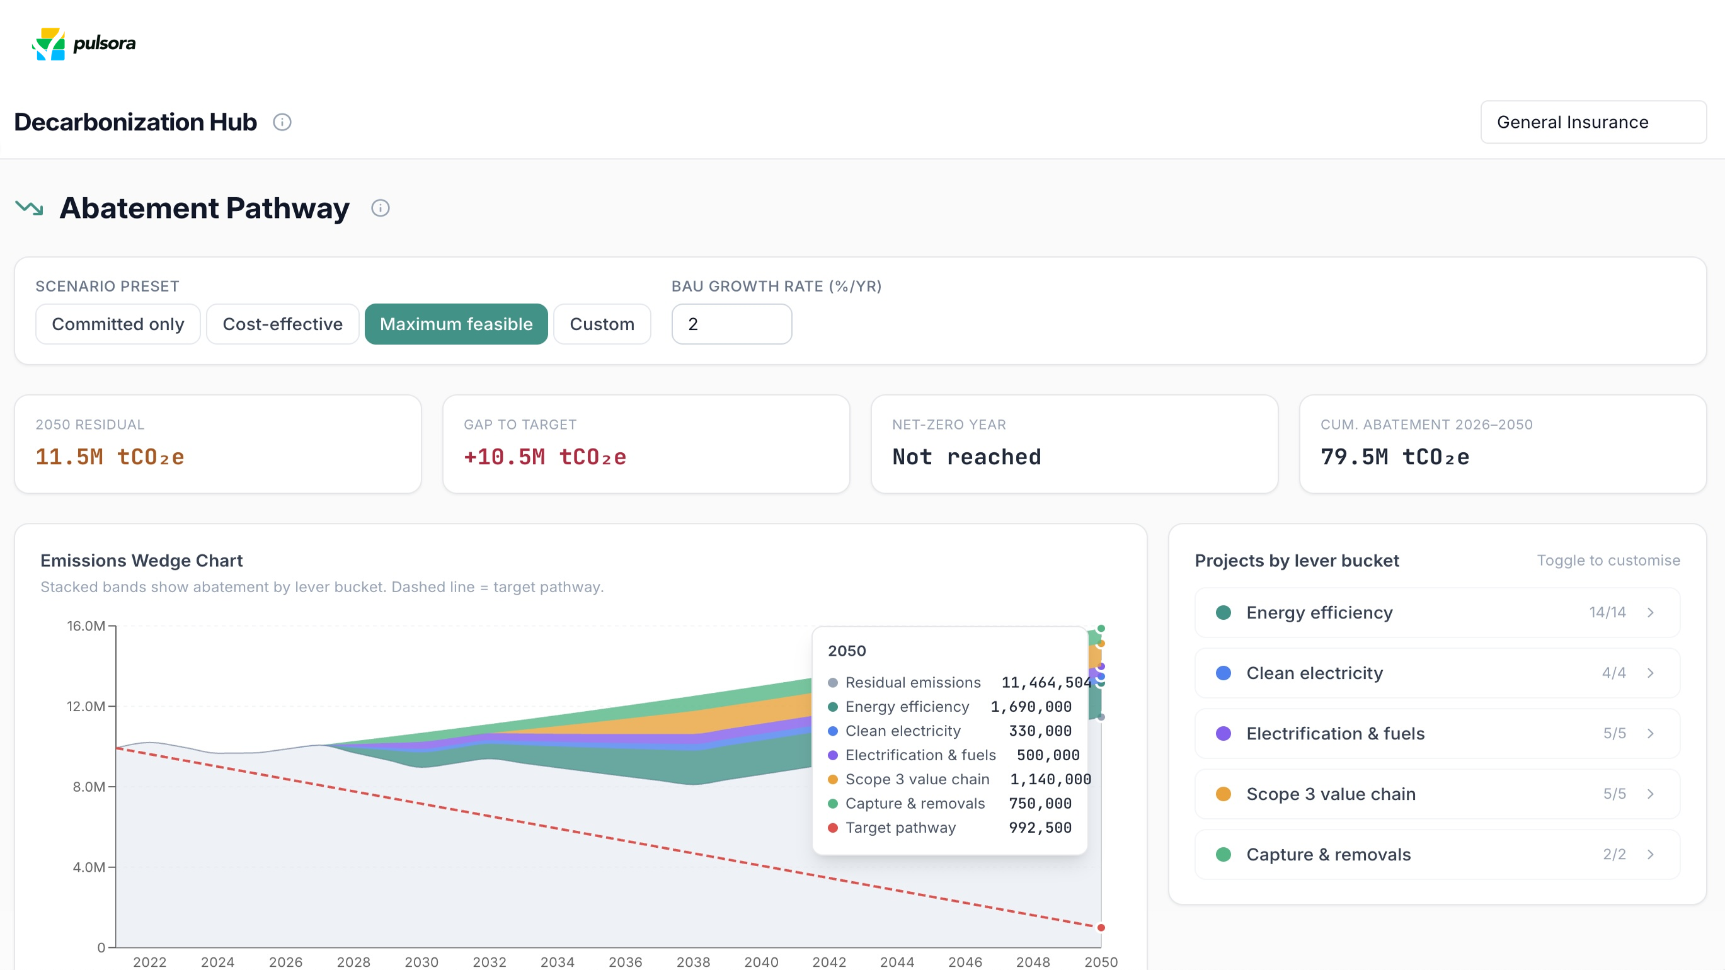Click the 14/14 count for Energy efficiency
Screen dimensions: 1725x970
(1607, 612)
